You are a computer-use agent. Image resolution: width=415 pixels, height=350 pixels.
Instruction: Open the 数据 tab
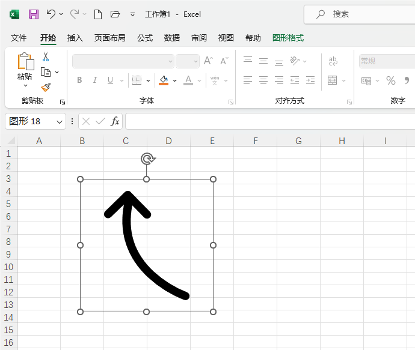click(x=172, y=38)
